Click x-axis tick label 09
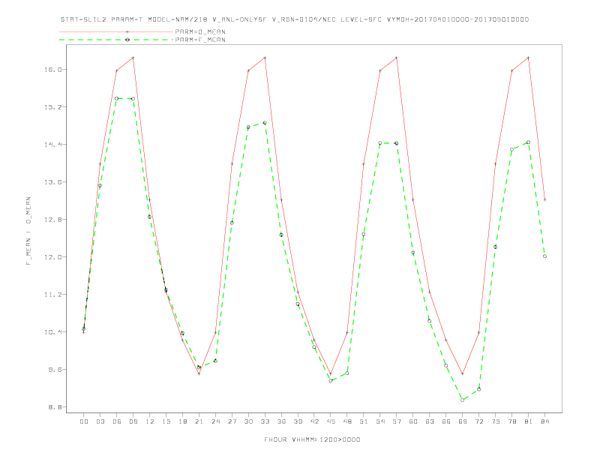Screen dimensions: 594x459 pos(133,421)
